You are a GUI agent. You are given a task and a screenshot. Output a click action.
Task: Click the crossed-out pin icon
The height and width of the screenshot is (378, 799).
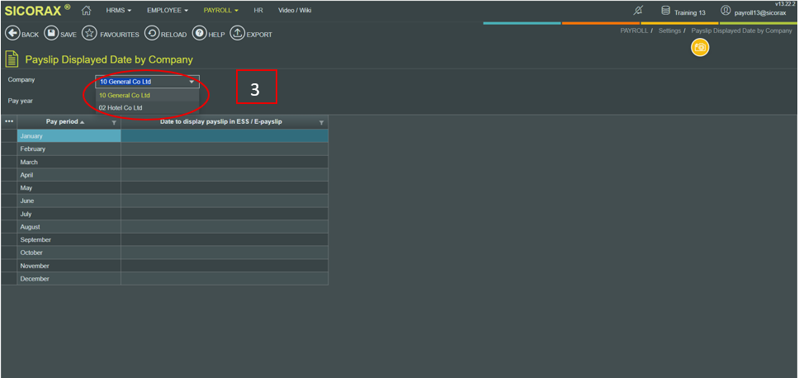(637, 12)
